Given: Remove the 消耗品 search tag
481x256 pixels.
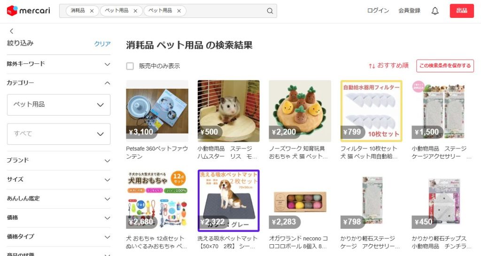Looking at the screenshot, I should [x=92, y=11].
